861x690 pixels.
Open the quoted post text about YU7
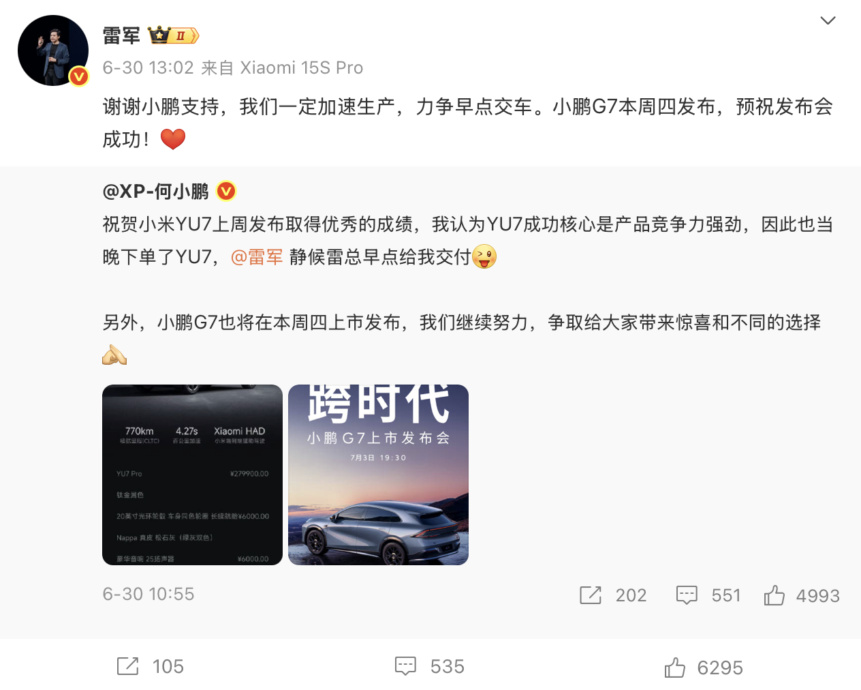coord(467,241)
